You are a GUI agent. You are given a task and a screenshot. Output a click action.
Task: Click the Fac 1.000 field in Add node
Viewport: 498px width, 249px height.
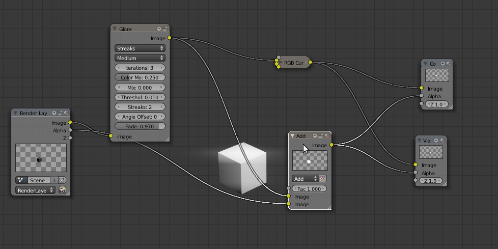click(309, 188)
